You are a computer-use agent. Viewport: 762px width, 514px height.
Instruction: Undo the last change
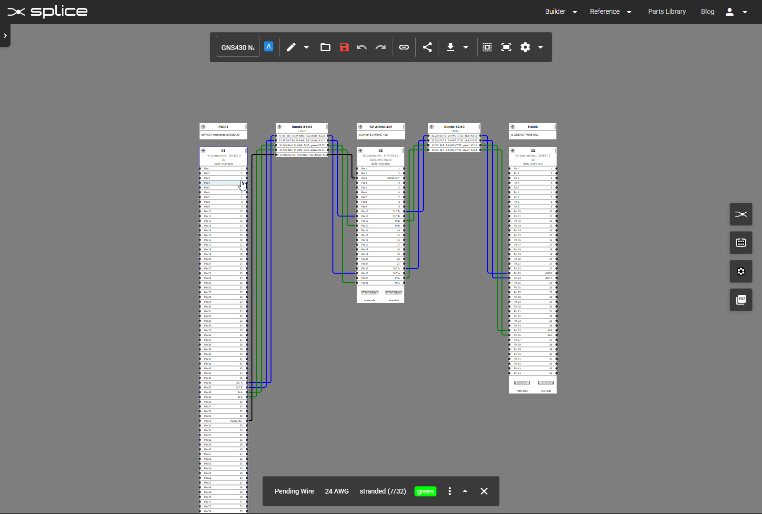tap(361, 47)
